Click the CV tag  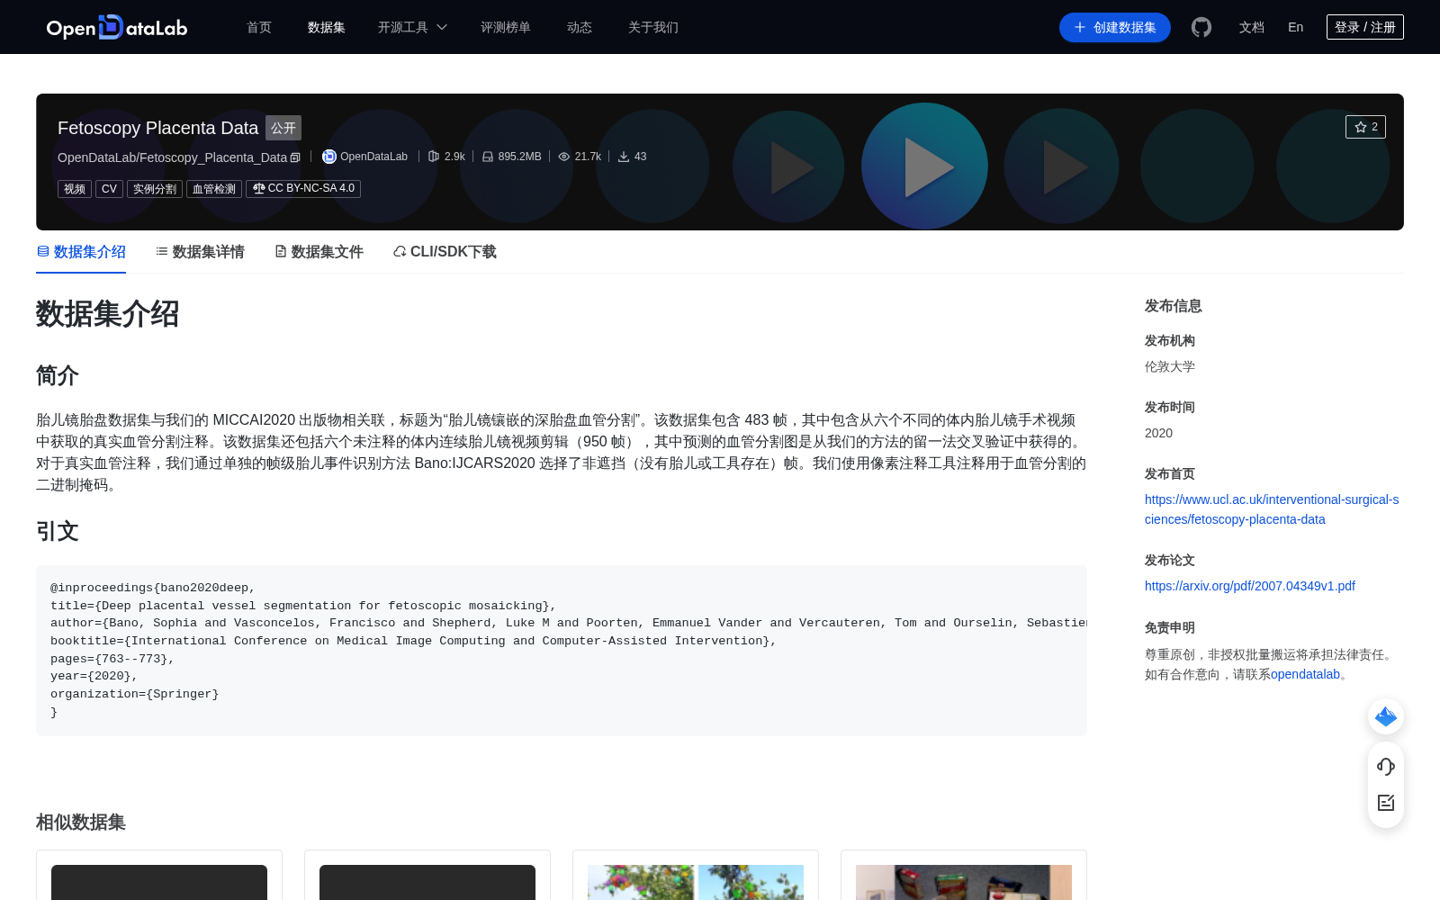click(x=109, y=189)
